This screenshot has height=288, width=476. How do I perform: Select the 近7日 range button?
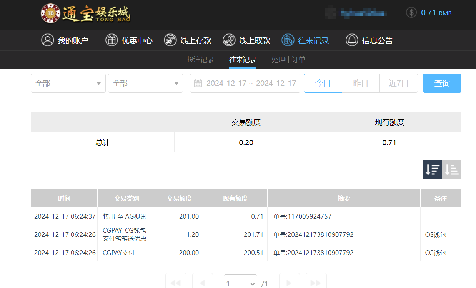[399, 83]
